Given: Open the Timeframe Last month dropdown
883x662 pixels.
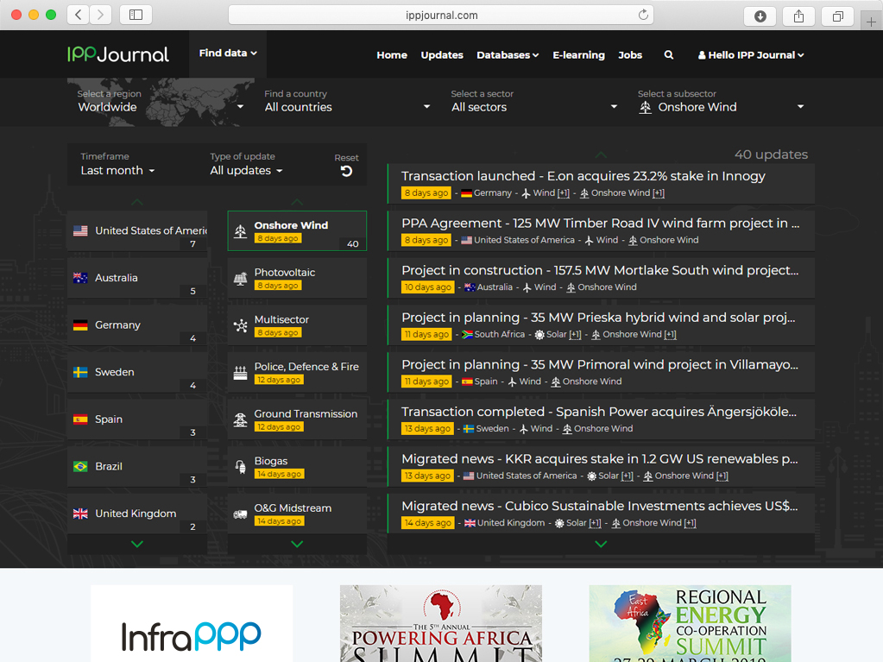Looking at the screenshot, I should tap(118, 171).
